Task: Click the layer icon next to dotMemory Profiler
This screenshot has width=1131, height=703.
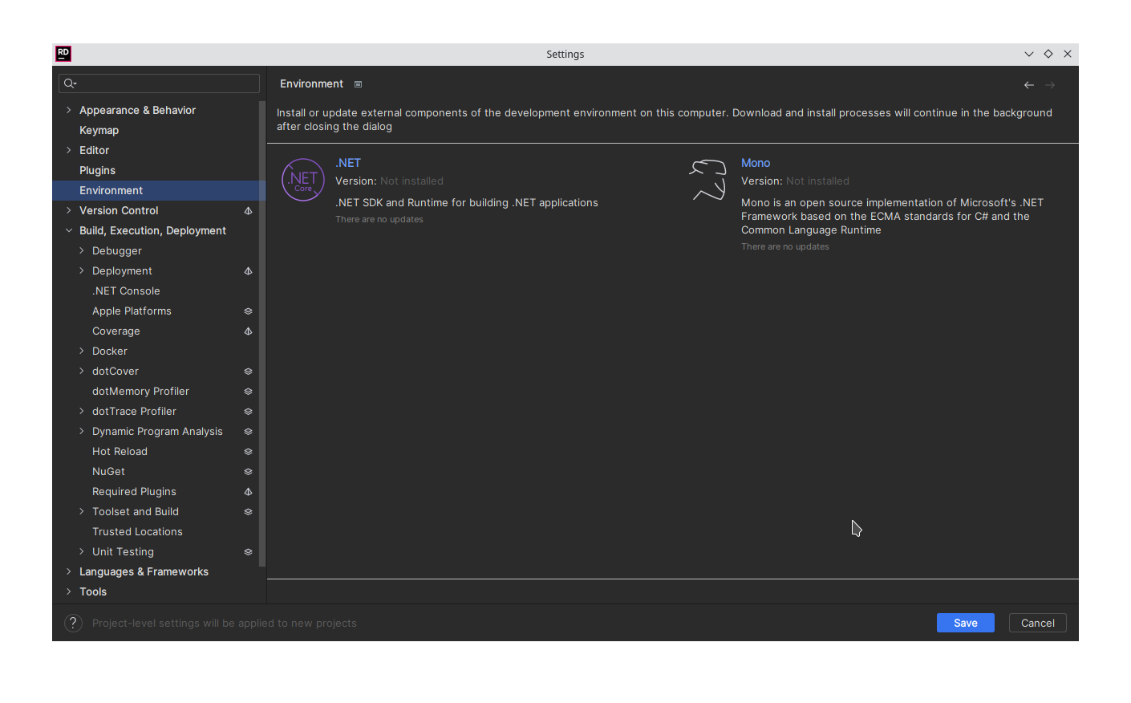Action: point(248,392)
